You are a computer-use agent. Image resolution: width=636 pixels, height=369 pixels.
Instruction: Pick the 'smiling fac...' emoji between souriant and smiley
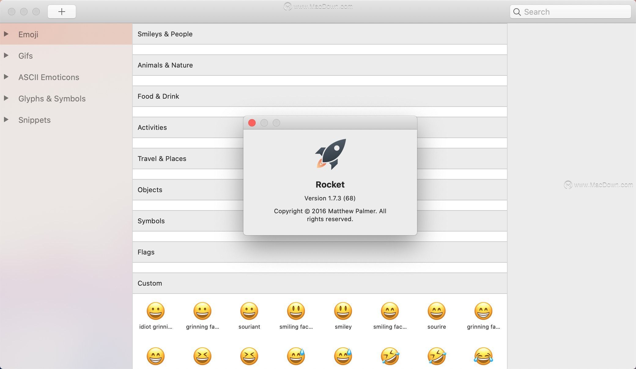pyautogui.click(x=296, y=311)
